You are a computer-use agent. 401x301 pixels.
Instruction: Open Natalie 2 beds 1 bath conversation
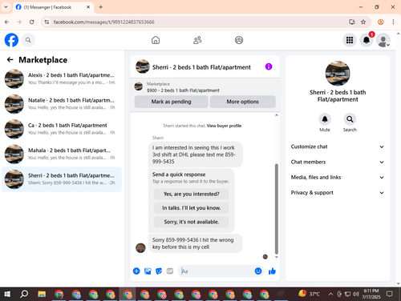[x=62, y=104]
